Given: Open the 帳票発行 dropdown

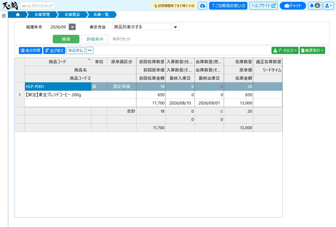Looking at the screenshot, I should coord(312,50).
